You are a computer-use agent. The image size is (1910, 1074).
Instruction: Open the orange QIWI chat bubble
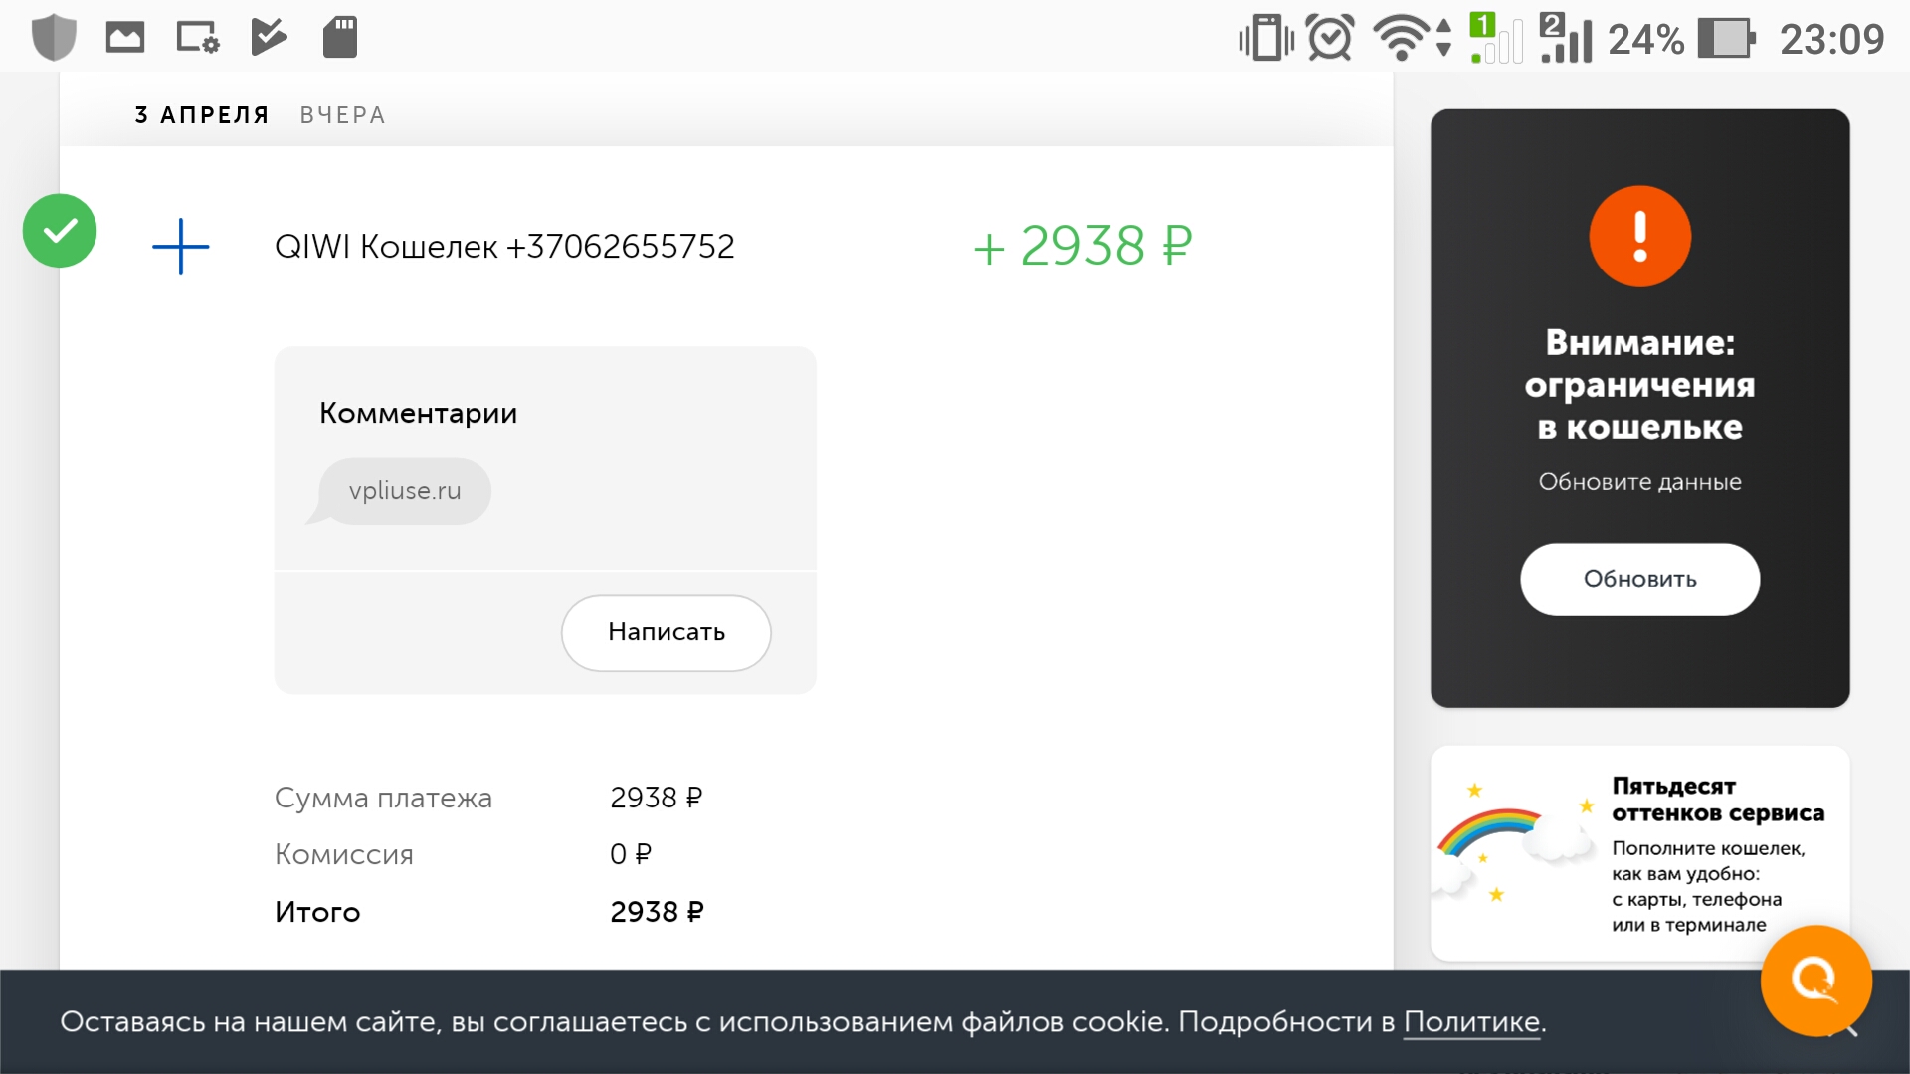(1815, 981)
